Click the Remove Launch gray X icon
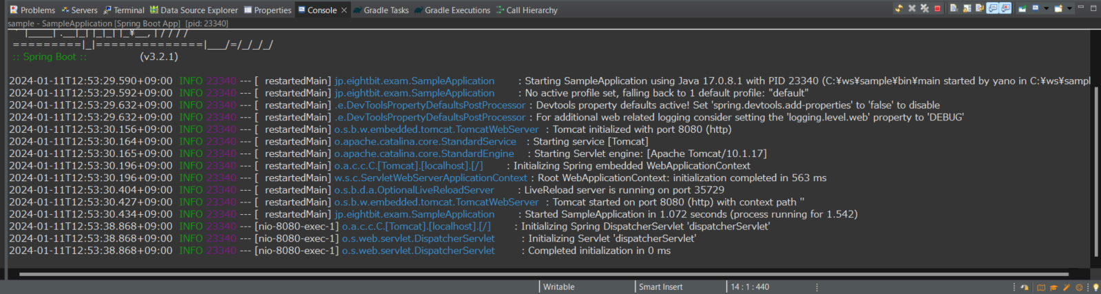Image resolution: width=1101 pixels, height=294 pixels. pyautogui.click(x=912, y=8)
